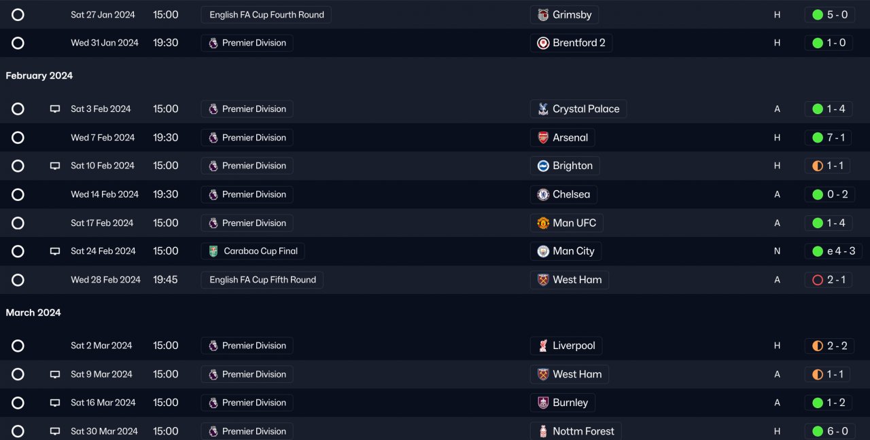Open English FA Cup Fourth Round competition

266,15
